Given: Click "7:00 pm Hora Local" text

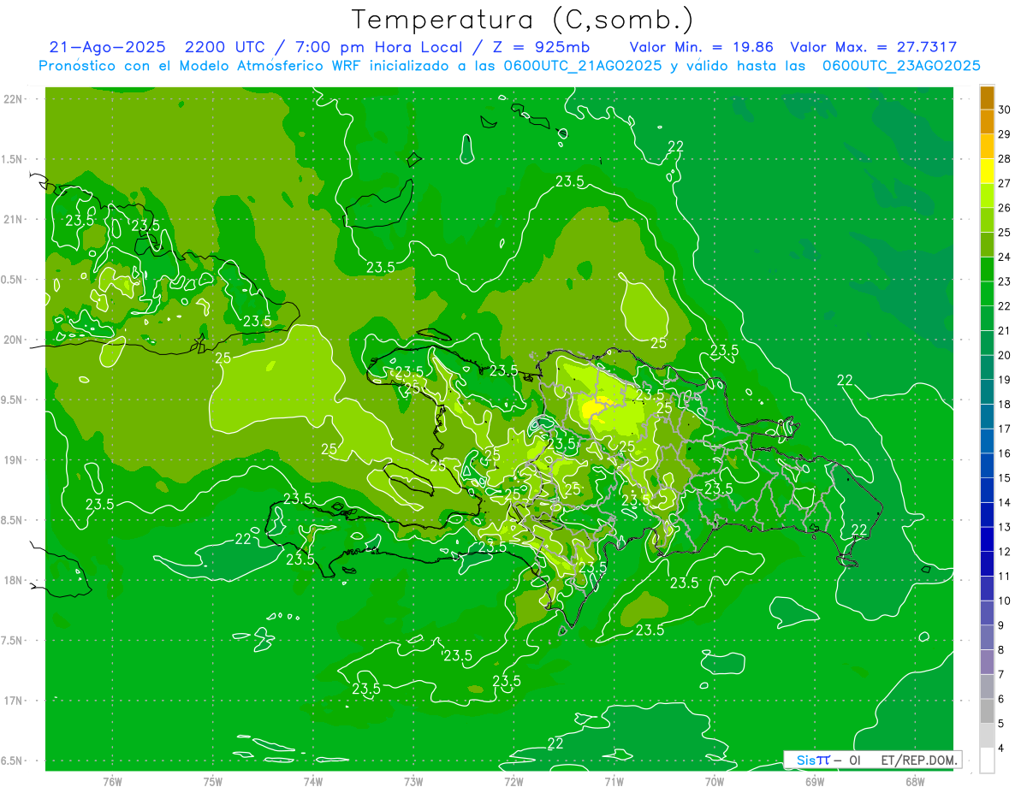Looking at the screenshot, I should point(380,48).
